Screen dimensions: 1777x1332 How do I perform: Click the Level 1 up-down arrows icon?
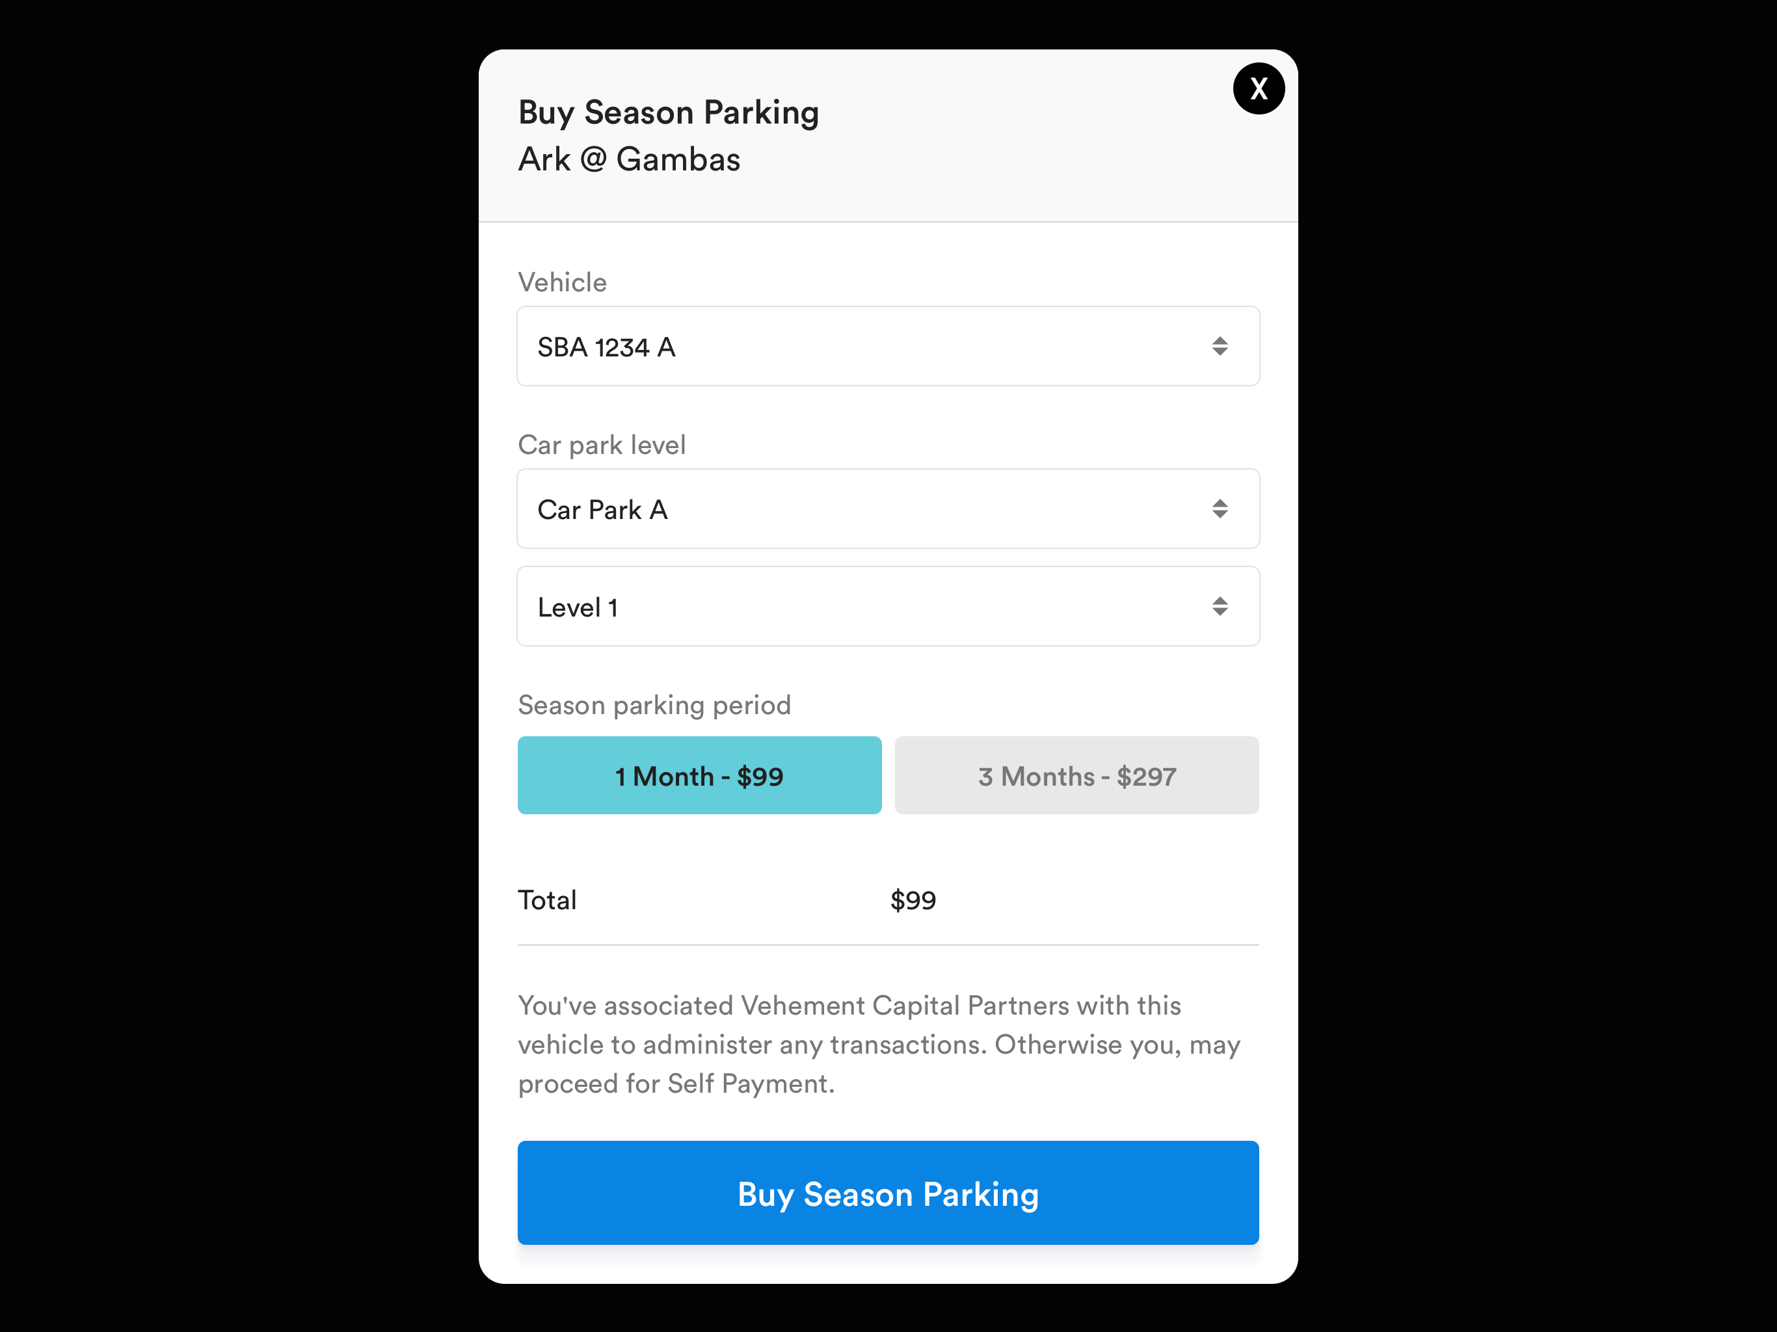(x=1220, y=607)
